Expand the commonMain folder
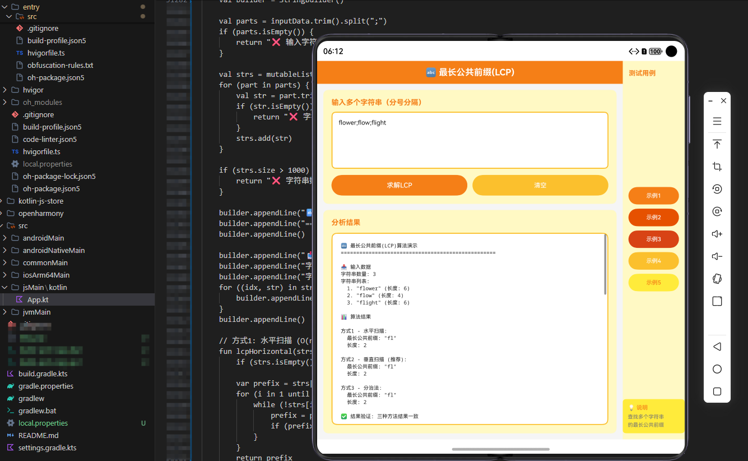748x461 pixels. click(x=4, y=262)
